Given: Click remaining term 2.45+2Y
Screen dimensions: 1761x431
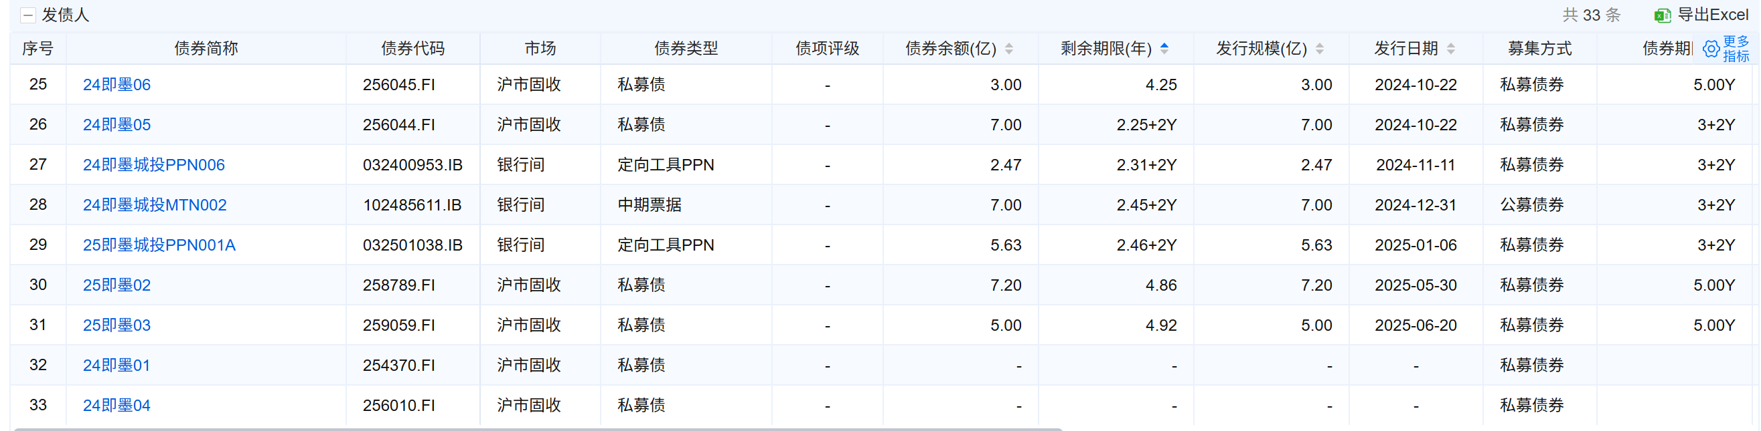Looking at the screenshot, I should [x=1146, y=205].
